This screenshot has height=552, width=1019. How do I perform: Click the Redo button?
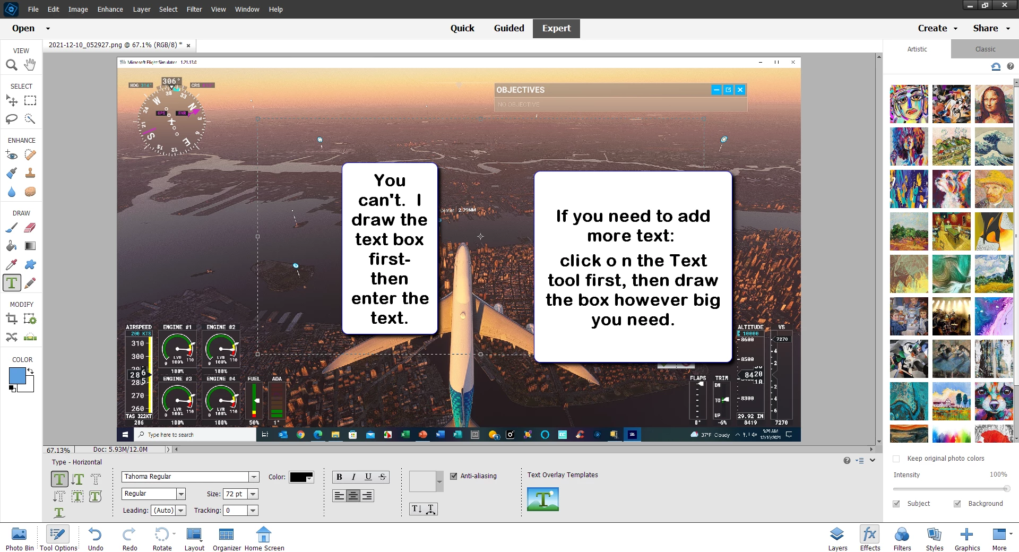click(x=129, y=538)
